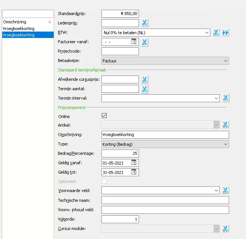
Task: Clear the Artikel selection with scissors icon
Action: click(225, 125)
